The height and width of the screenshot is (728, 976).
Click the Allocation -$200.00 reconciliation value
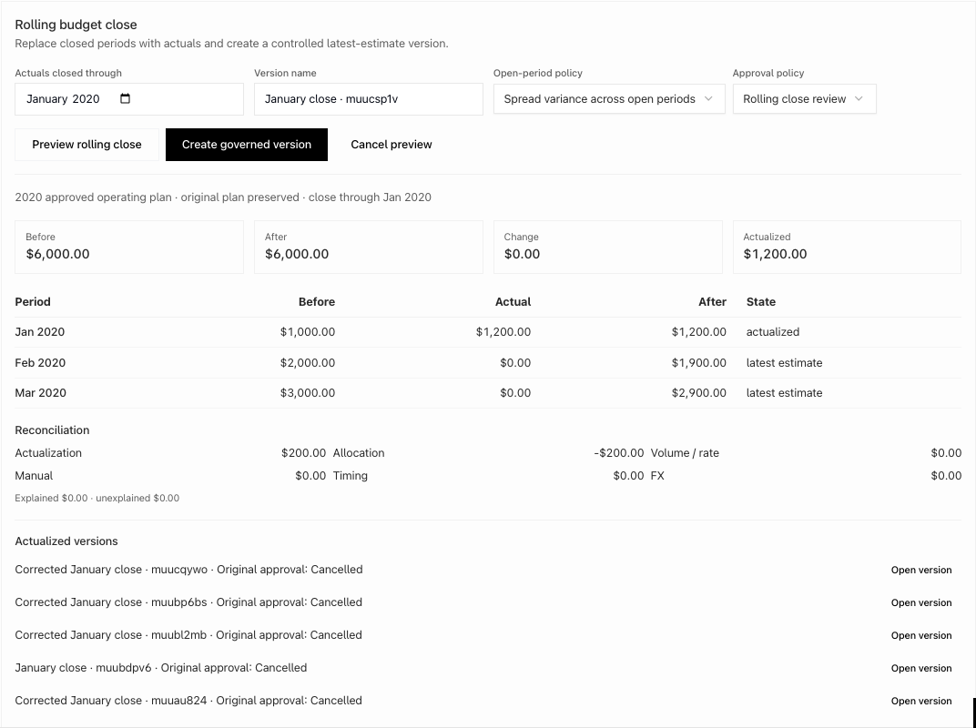(x=619, y=453)
